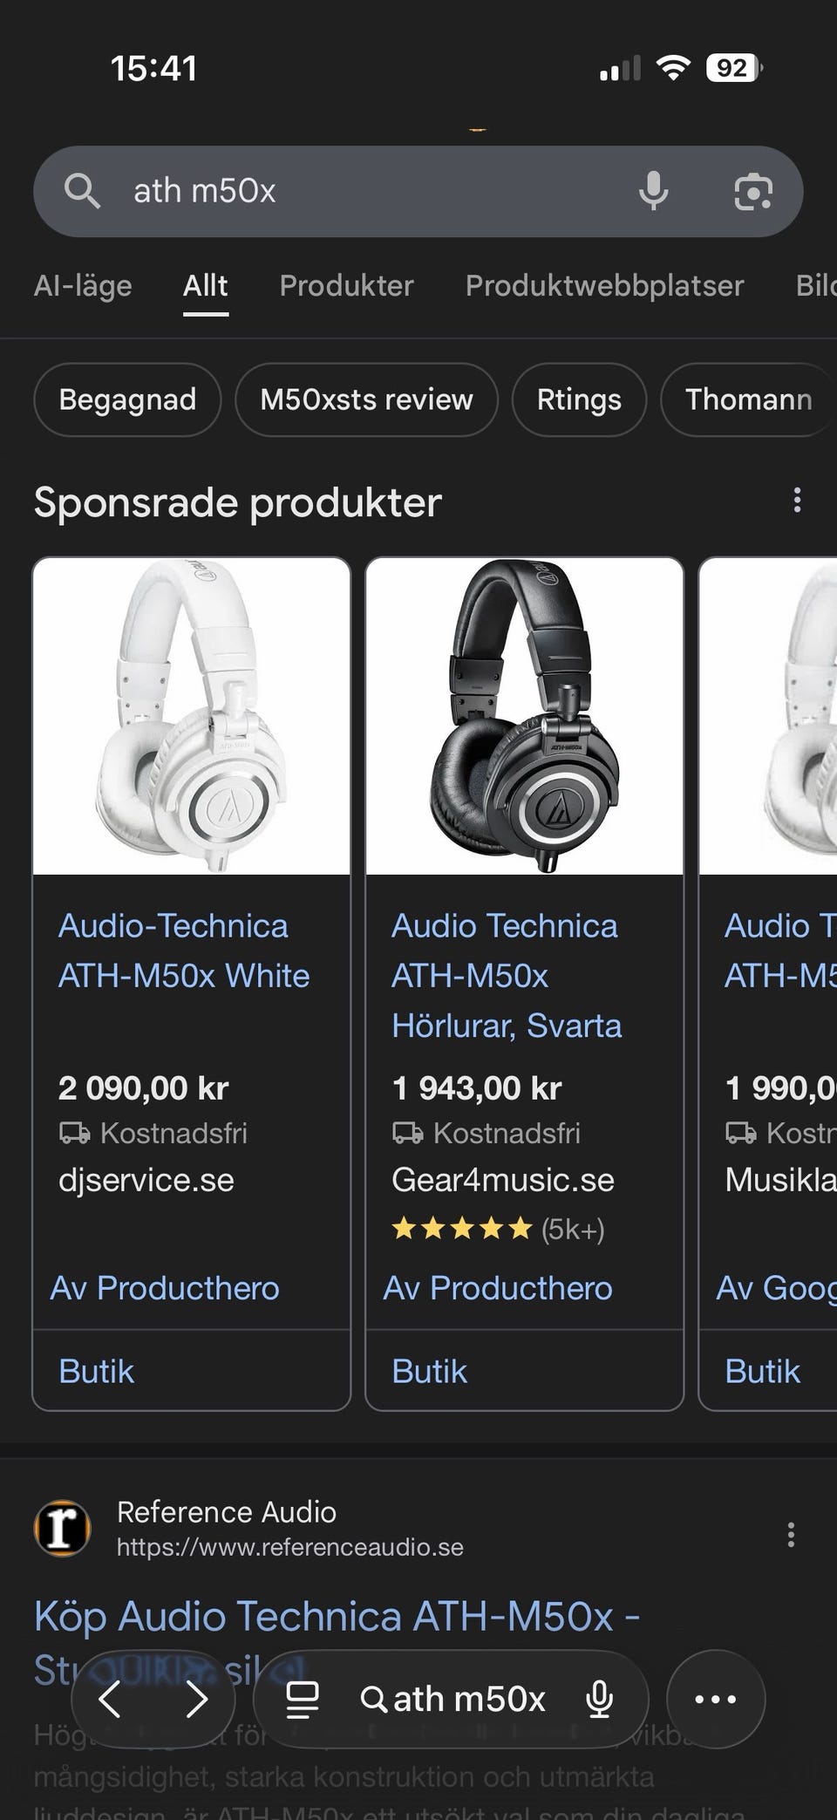Open the browser more options ellipsis button
Viewport: 837px width, 1820px height.
[715, 1699]
